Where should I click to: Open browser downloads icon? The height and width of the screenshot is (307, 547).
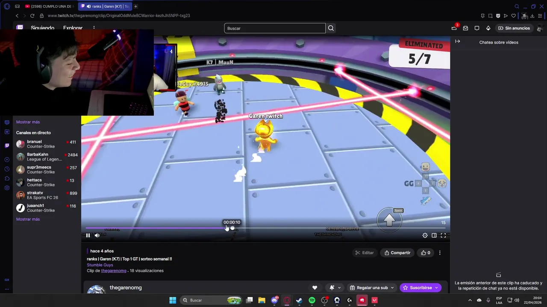point(532,16)
